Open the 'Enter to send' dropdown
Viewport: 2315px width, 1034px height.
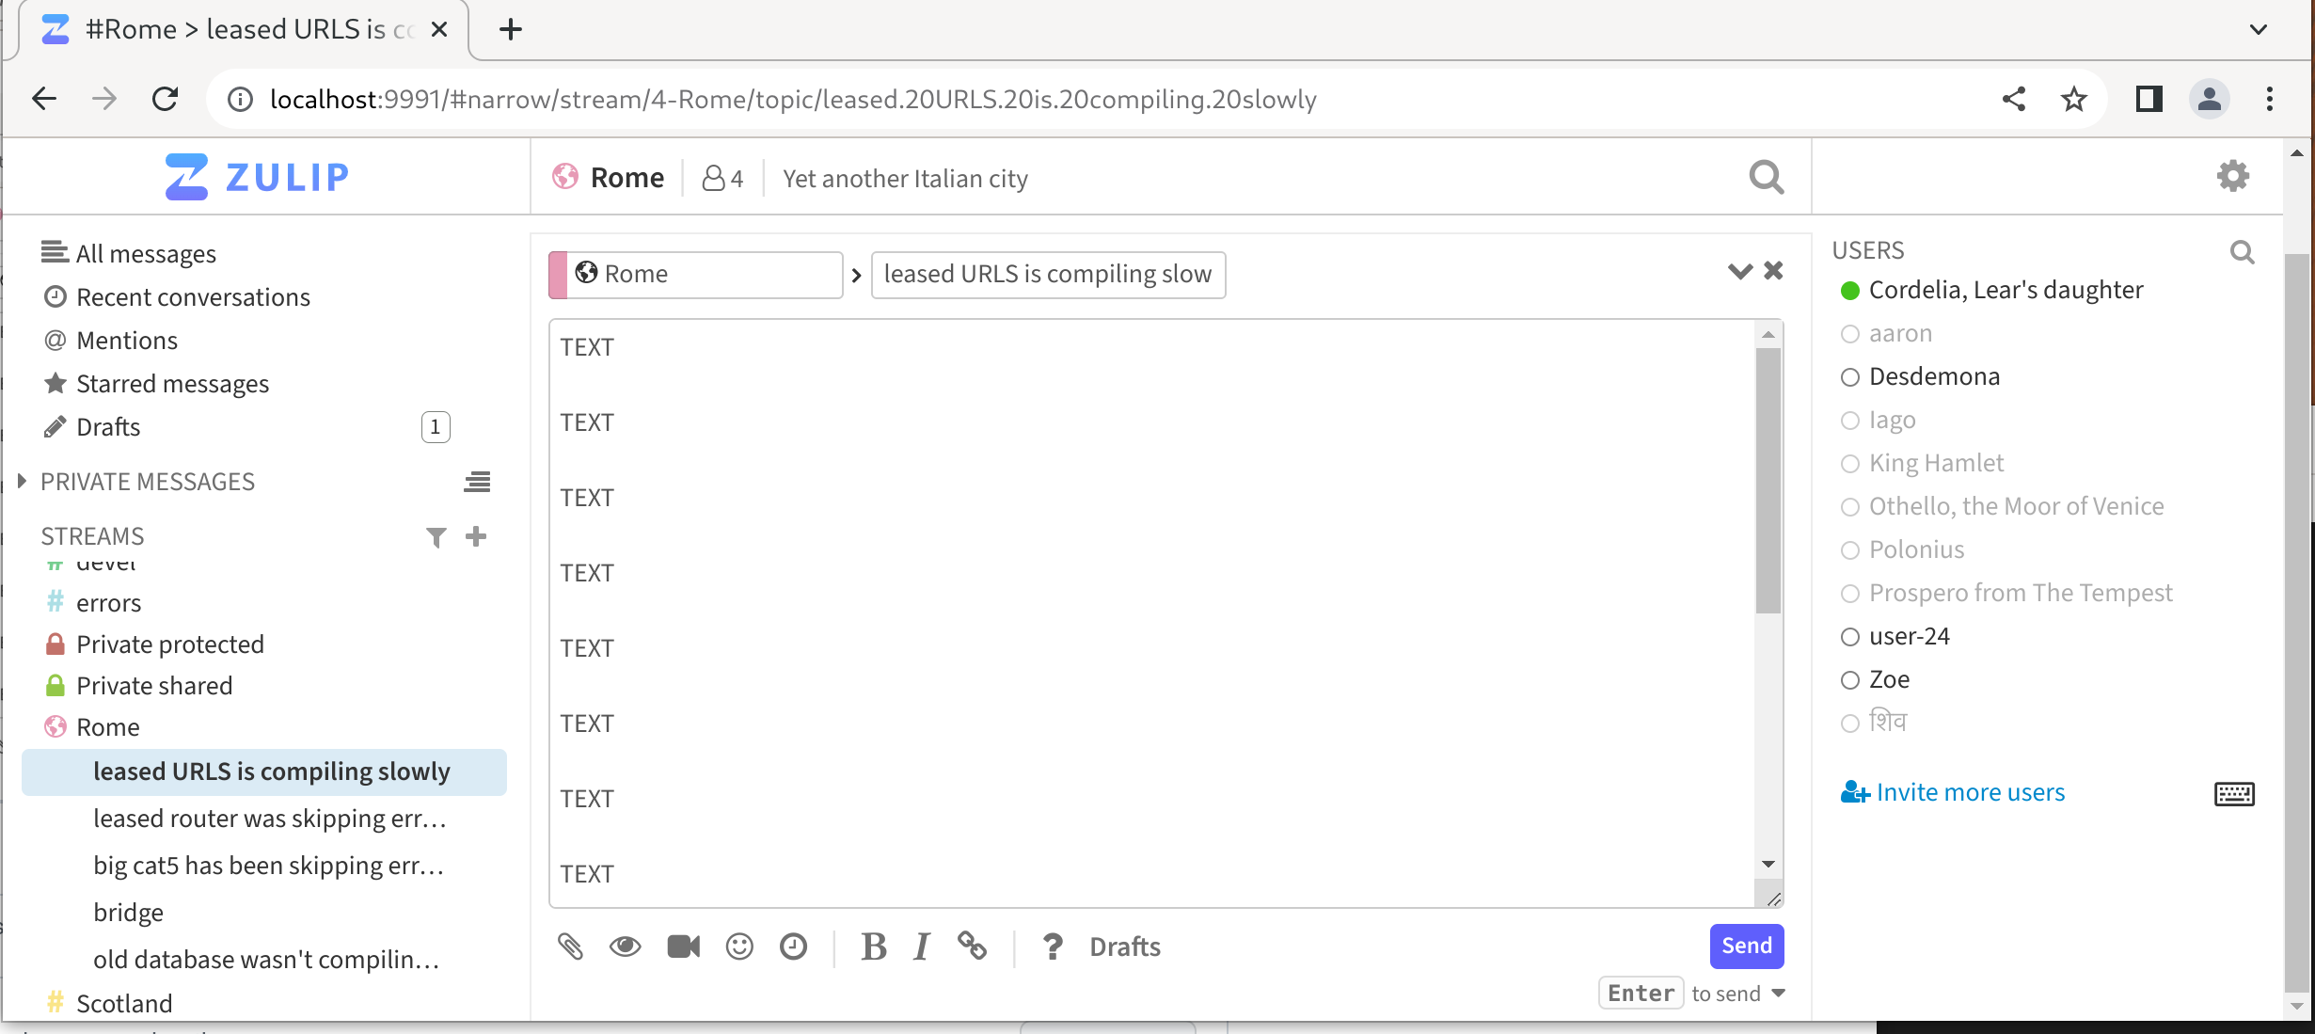[x=1776, y=993]
